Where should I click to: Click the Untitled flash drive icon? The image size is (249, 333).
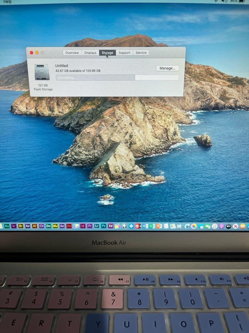click(42, 72)
